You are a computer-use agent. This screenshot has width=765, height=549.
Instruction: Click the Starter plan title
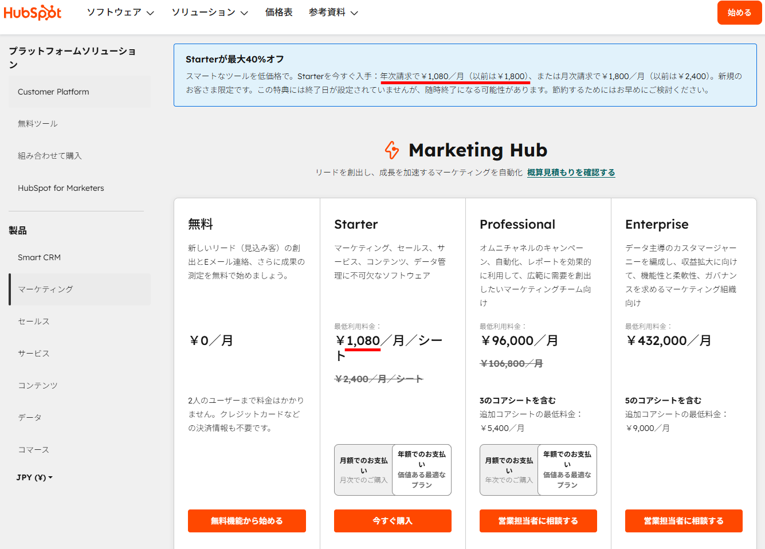pos(356,224)
